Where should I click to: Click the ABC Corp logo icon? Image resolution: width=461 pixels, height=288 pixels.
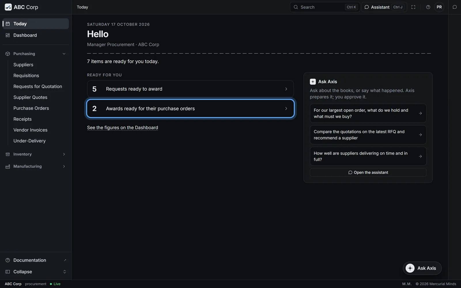click(8, 7)
